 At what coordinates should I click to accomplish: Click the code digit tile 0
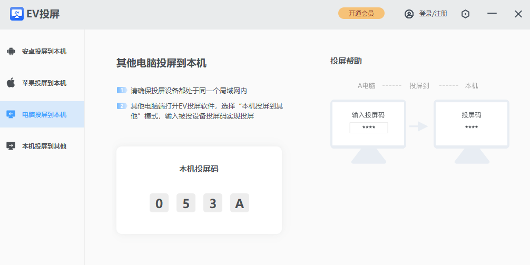coord(159,203)
